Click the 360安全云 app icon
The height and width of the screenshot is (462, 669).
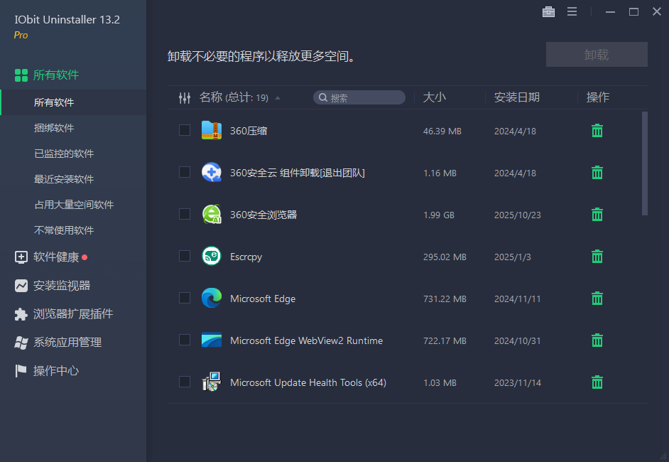[212, 172]
